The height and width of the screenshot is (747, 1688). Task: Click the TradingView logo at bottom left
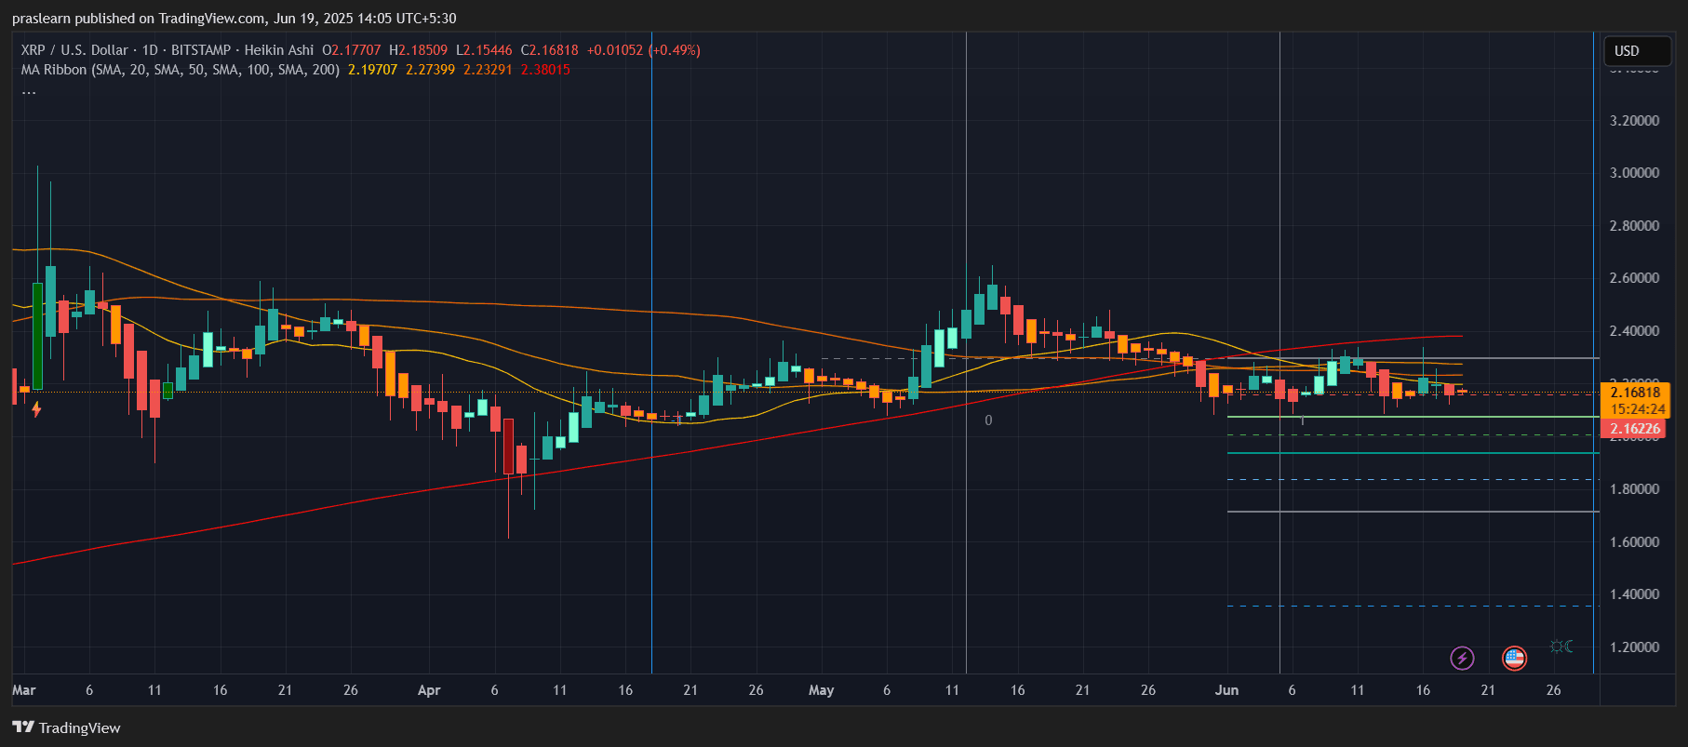pyautogui.click(x=66, y=727)
